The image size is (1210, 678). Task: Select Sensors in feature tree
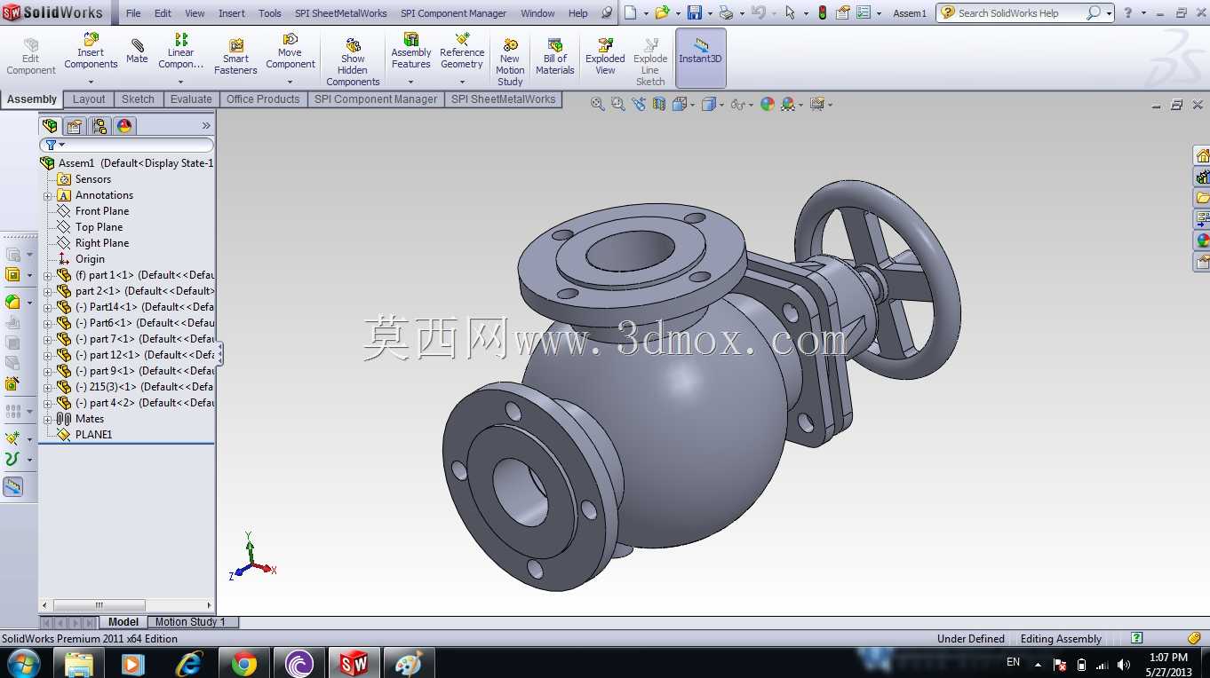93,179
